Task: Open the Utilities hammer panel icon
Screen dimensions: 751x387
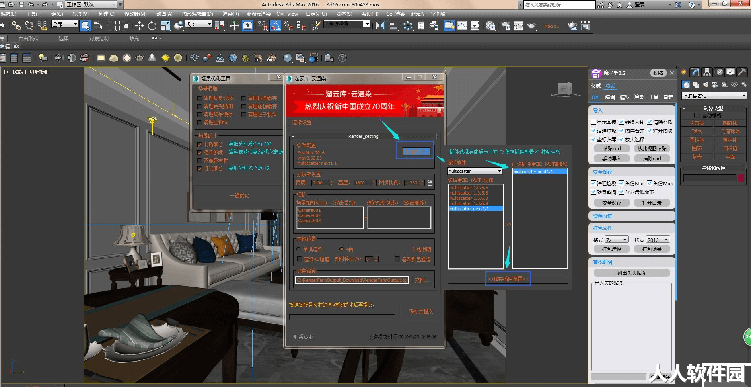Action: click(742, 72)
